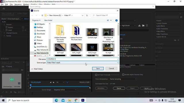The image size is (184, 103).
Task: Toggle the aspect ratio correction icon beside Fit
Action: click(x=67, y=82)
